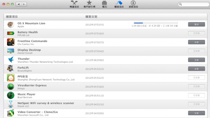Click Battery Health's installed button

[196, 33]
